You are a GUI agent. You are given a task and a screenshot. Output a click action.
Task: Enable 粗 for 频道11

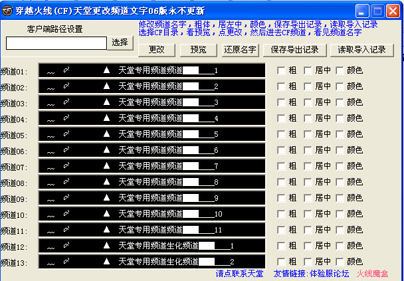point(281,230)
